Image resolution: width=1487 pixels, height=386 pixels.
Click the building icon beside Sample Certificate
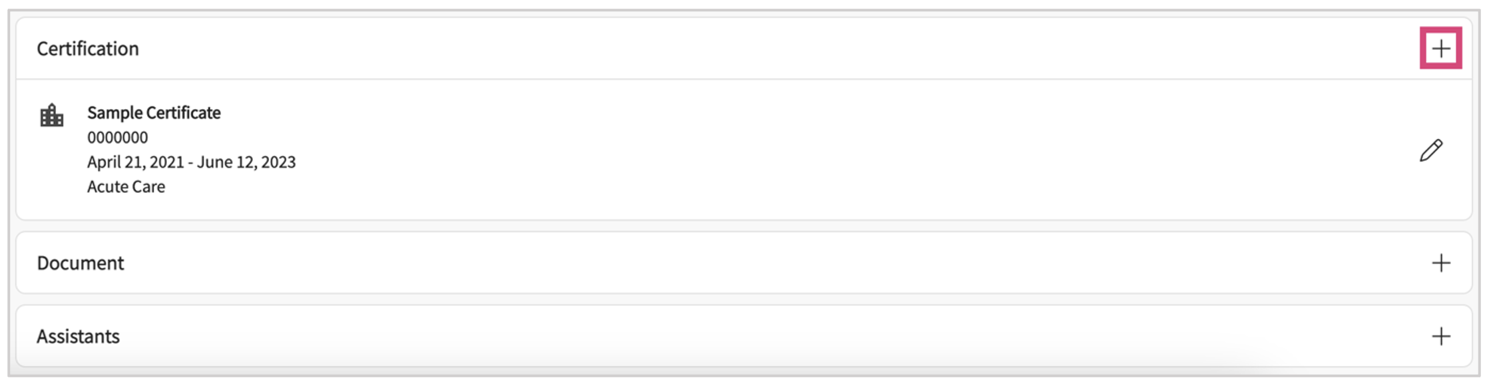[x=52, y=116]
